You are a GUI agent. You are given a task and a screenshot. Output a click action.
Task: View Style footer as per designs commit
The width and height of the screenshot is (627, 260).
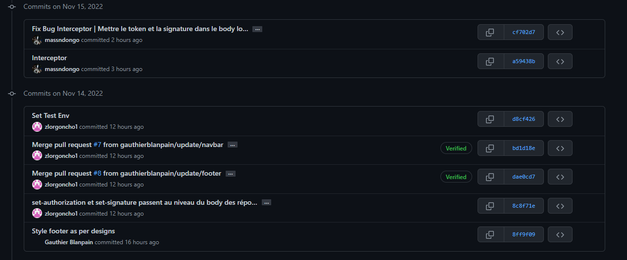[73, 231]
